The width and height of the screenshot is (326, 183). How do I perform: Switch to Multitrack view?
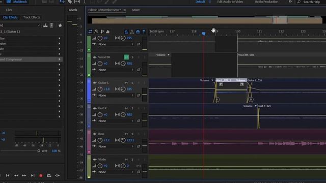click(17, 2)
